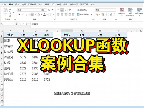
Task: Toggle Underline formatting
Action: 26,14
